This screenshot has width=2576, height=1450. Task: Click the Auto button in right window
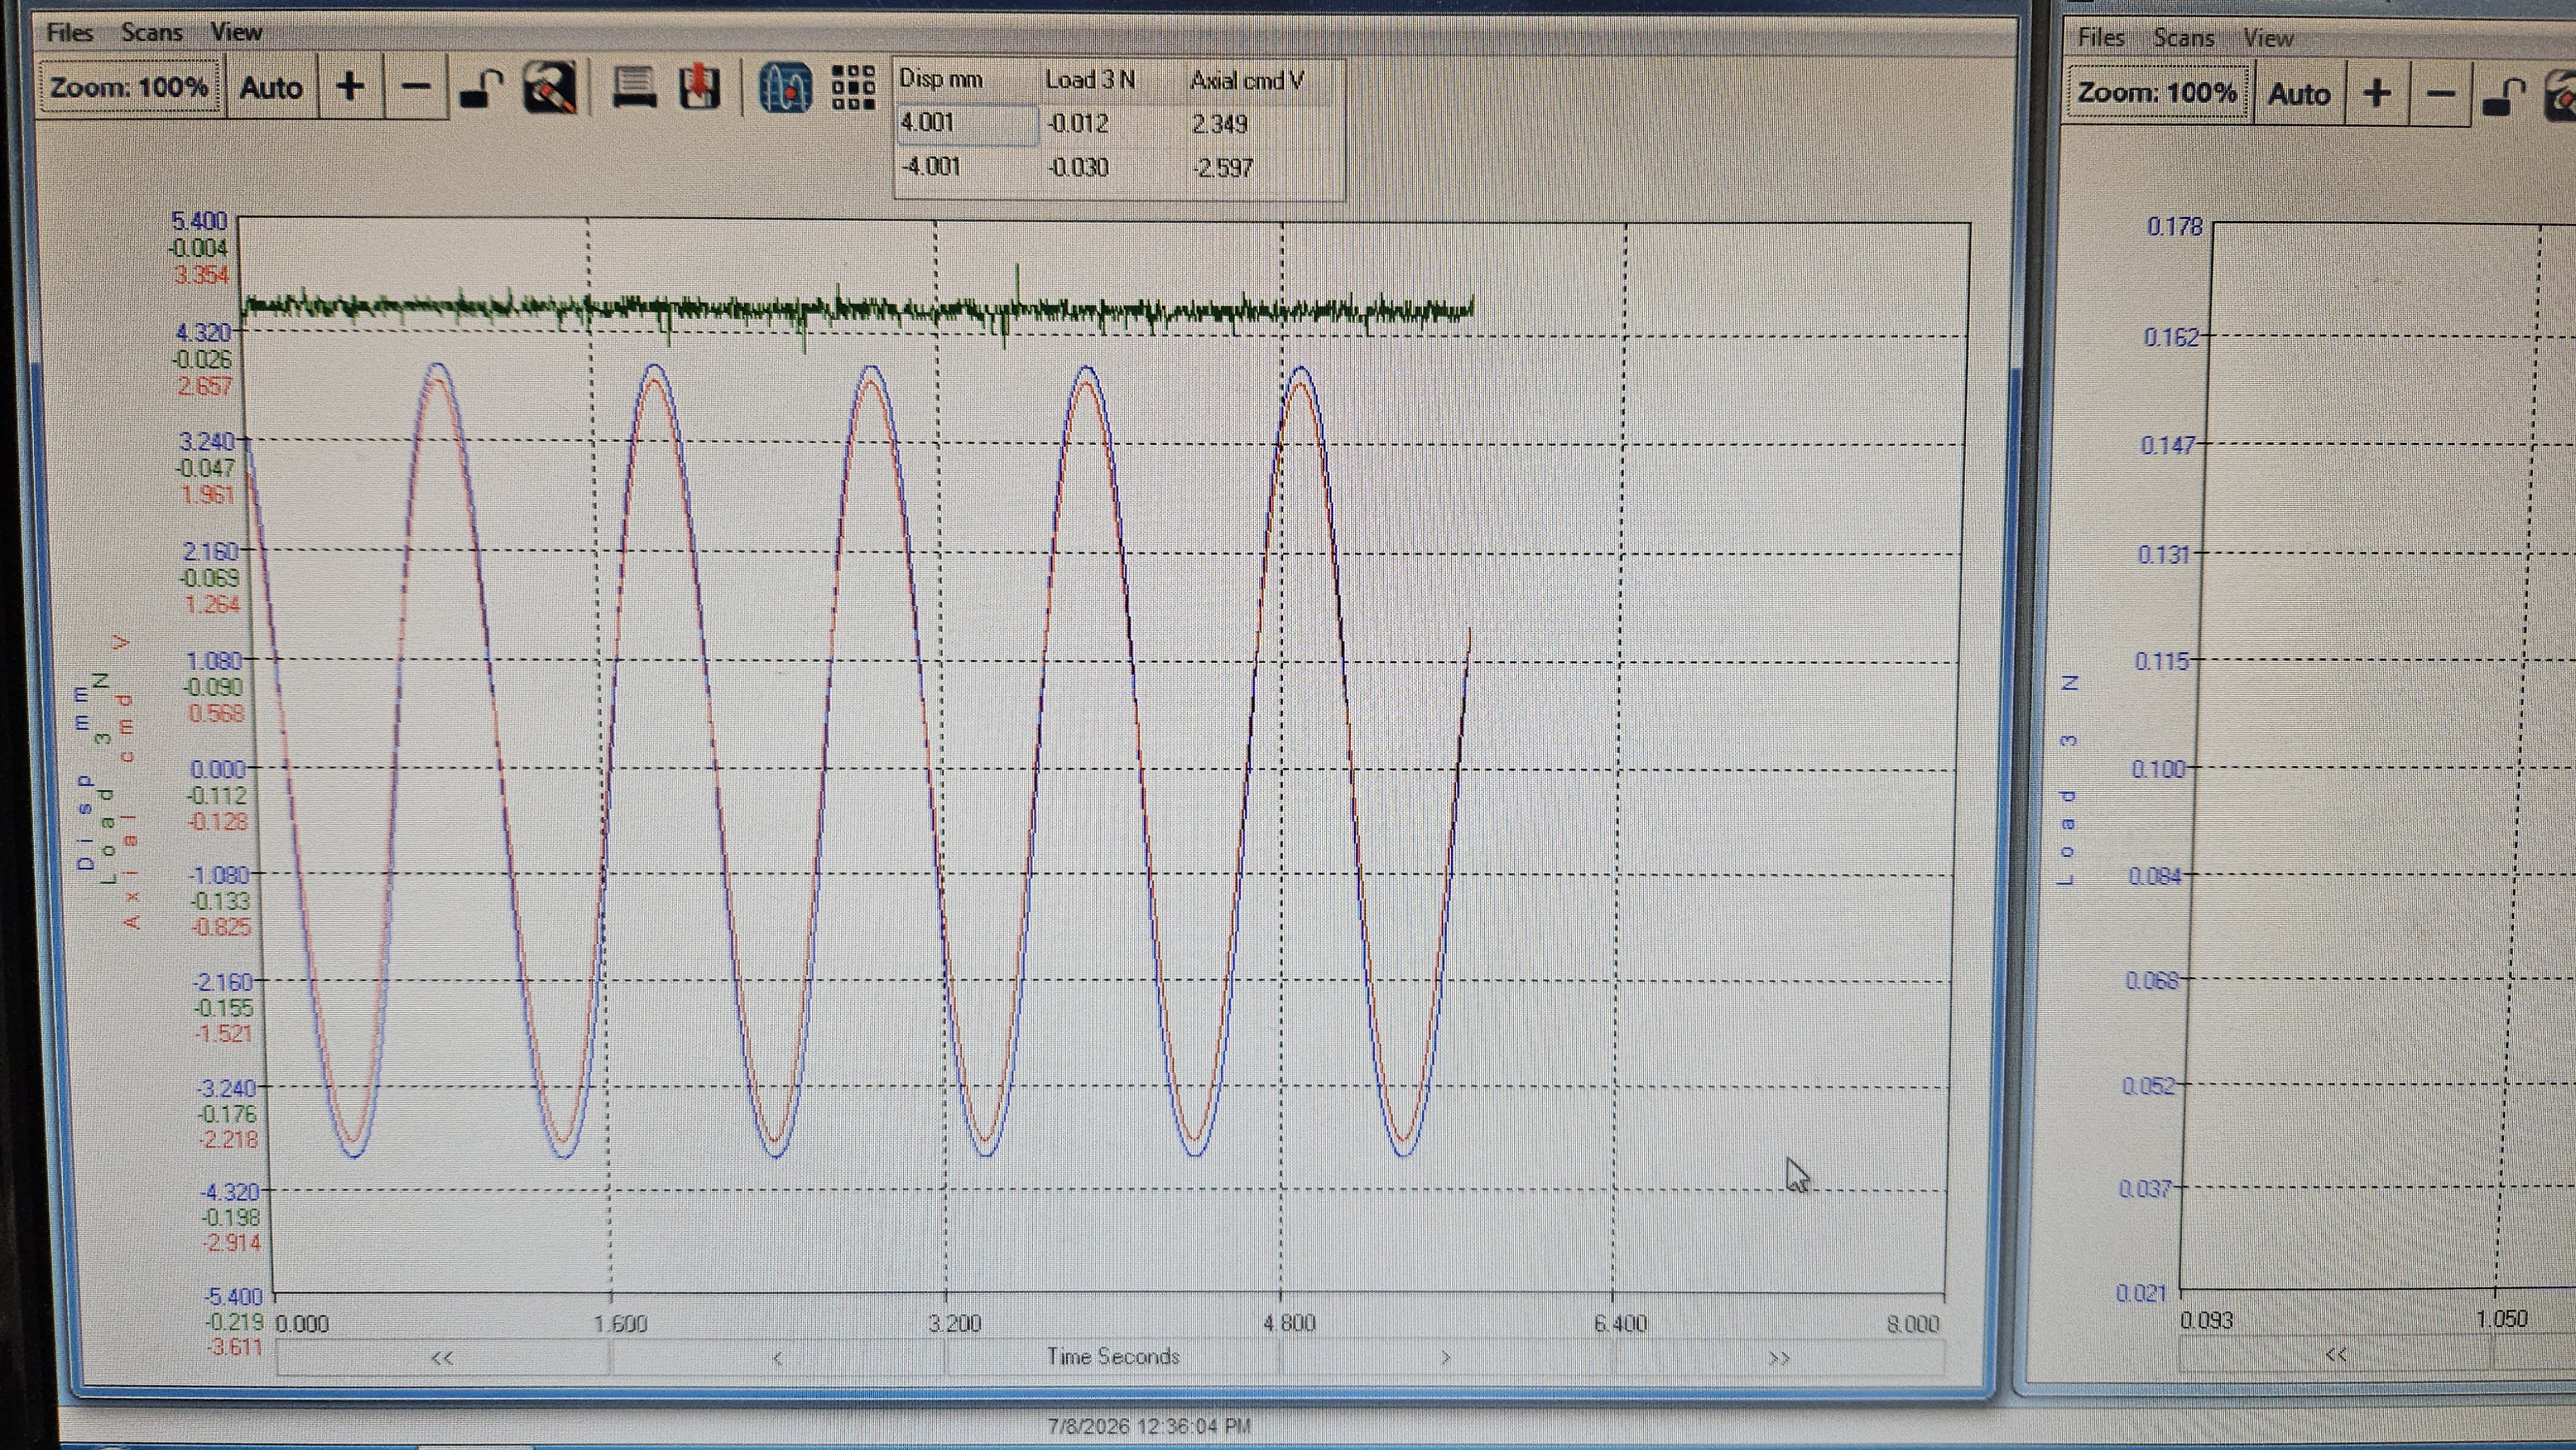(x=2299, y=94)
